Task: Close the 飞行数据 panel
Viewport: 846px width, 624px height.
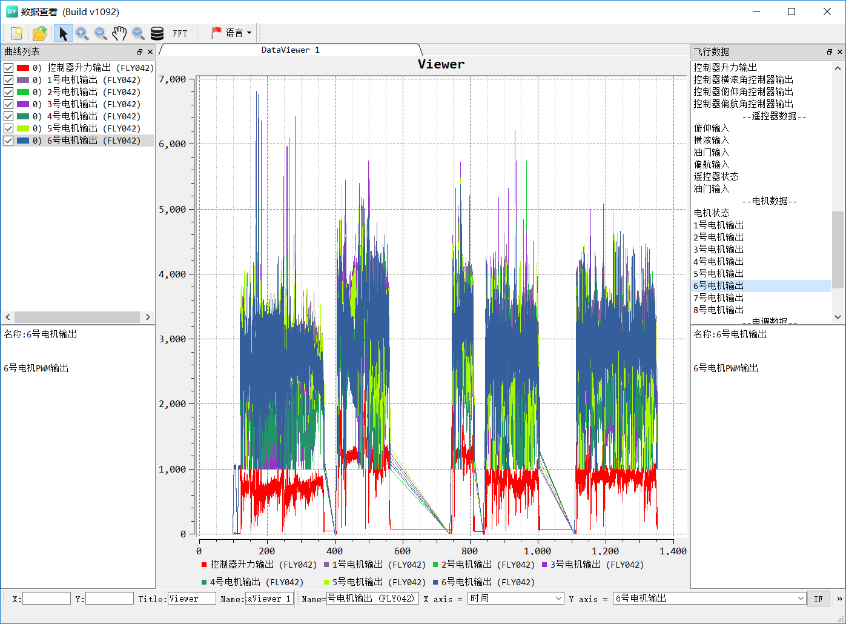Action: pos(840,52)
